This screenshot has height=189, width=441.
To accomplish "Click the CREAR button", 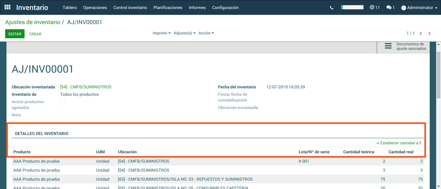I will click(35, 34).
